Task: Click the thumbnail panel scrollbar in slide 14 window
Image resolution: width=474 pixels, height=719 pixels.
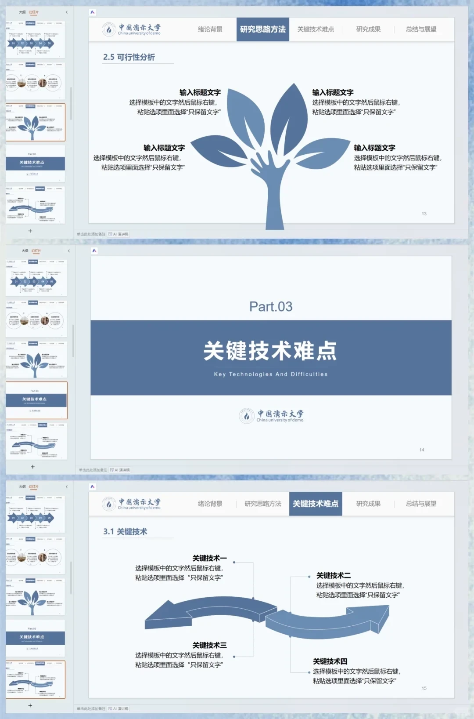Action: (73, 341)
